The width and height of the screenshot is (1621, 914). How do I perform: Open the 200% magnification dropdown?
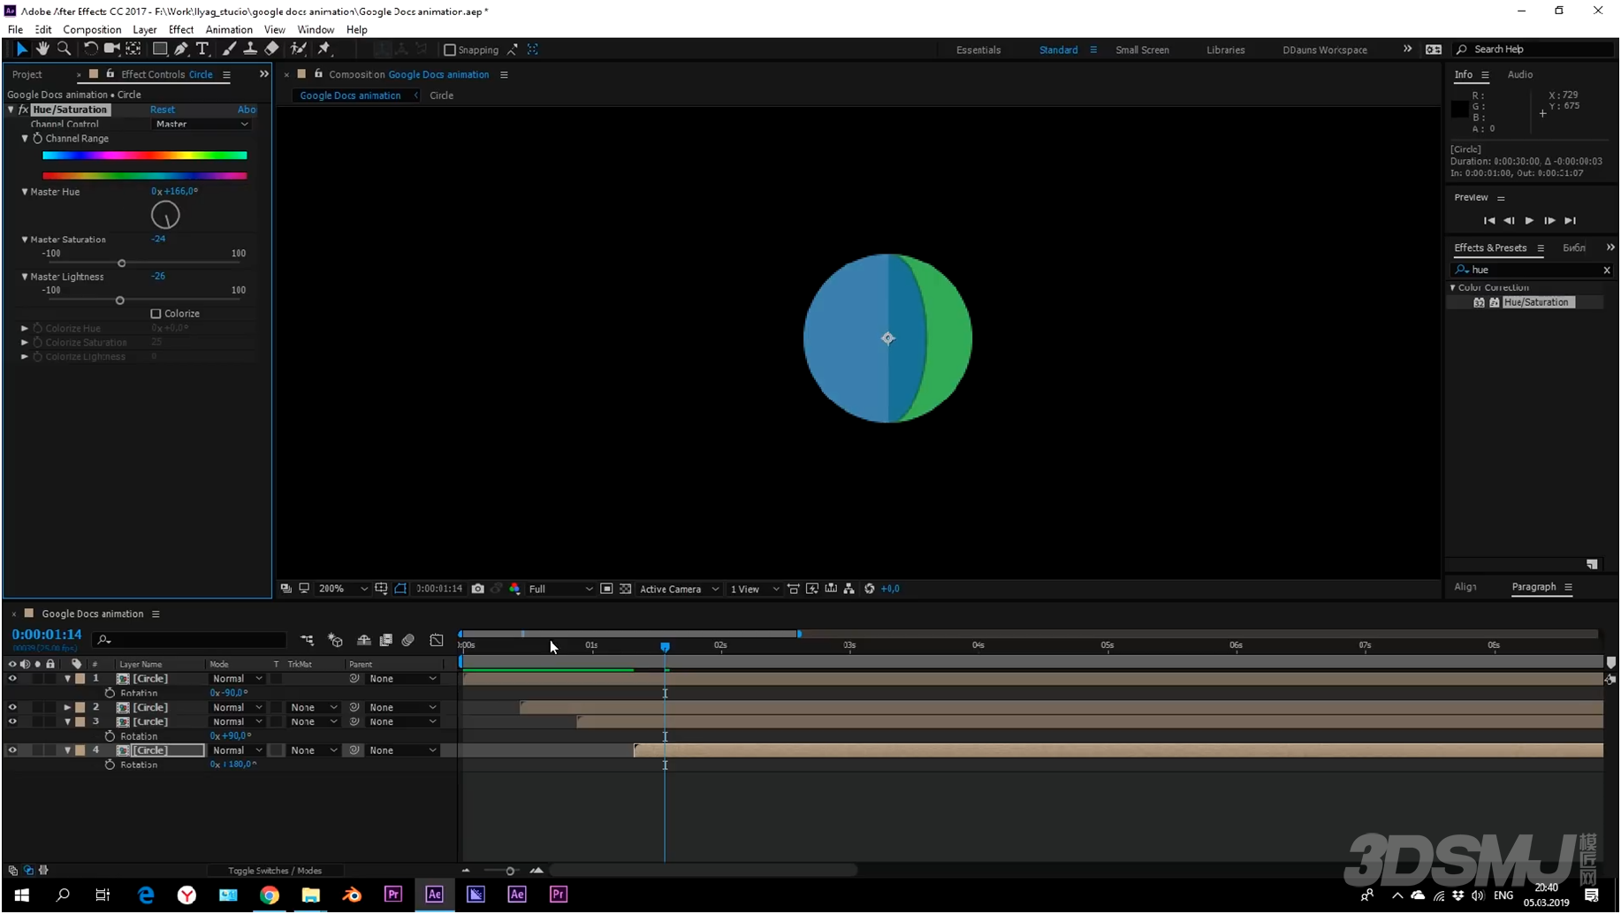click(343, 590)
